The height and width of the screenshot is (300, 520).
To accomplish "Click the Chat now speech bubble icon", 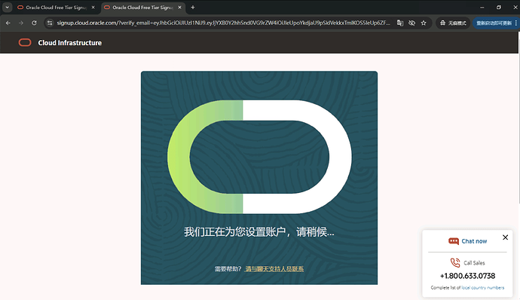I will point(454,241).
